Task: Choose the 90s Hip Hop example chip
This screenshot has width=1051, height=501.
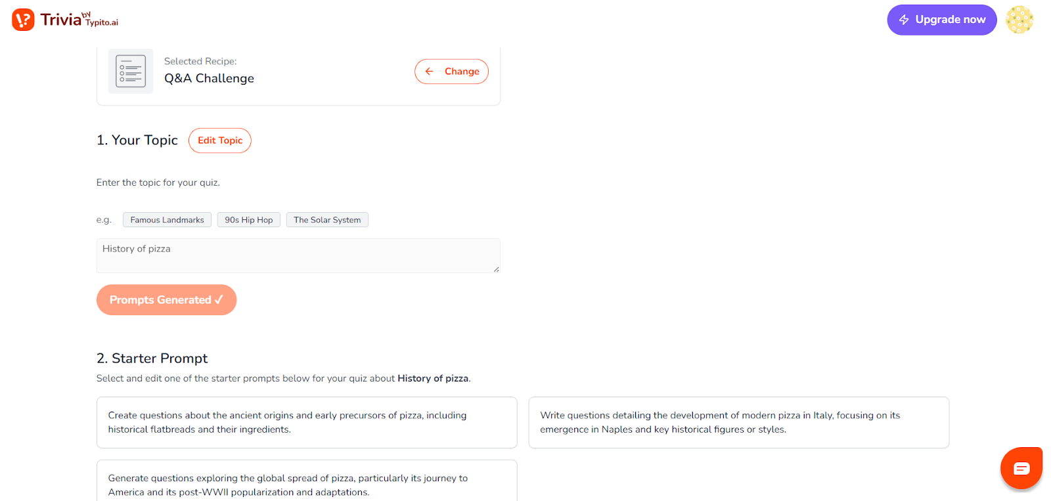Action: [248, 220]
